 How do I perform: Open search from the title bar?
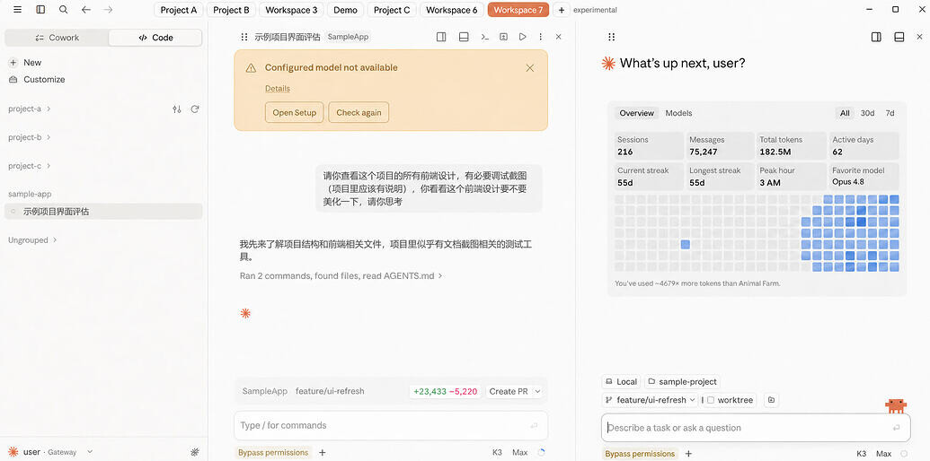(x=64, y=10)
